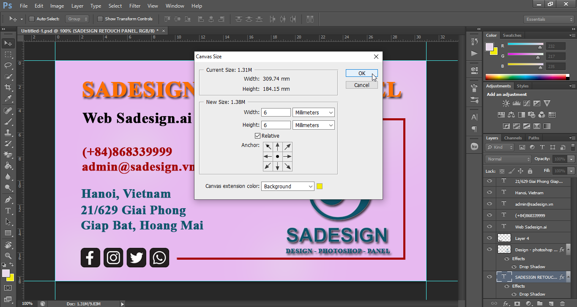Hide the Layer 4 layer
Screen dimensions: 577x307
pos(489,238)
